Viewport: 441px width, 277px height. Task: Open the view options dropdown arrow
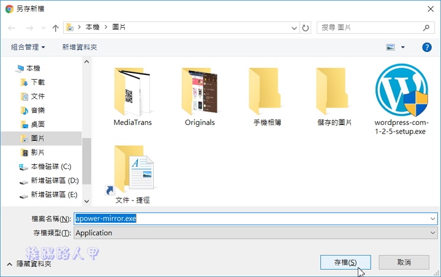(403, 47)
